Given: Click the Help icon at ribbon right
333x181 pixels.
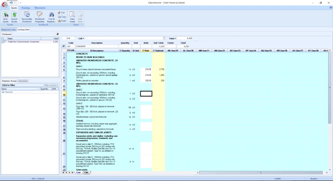Looking at the screenshot, I should point(331,8).
